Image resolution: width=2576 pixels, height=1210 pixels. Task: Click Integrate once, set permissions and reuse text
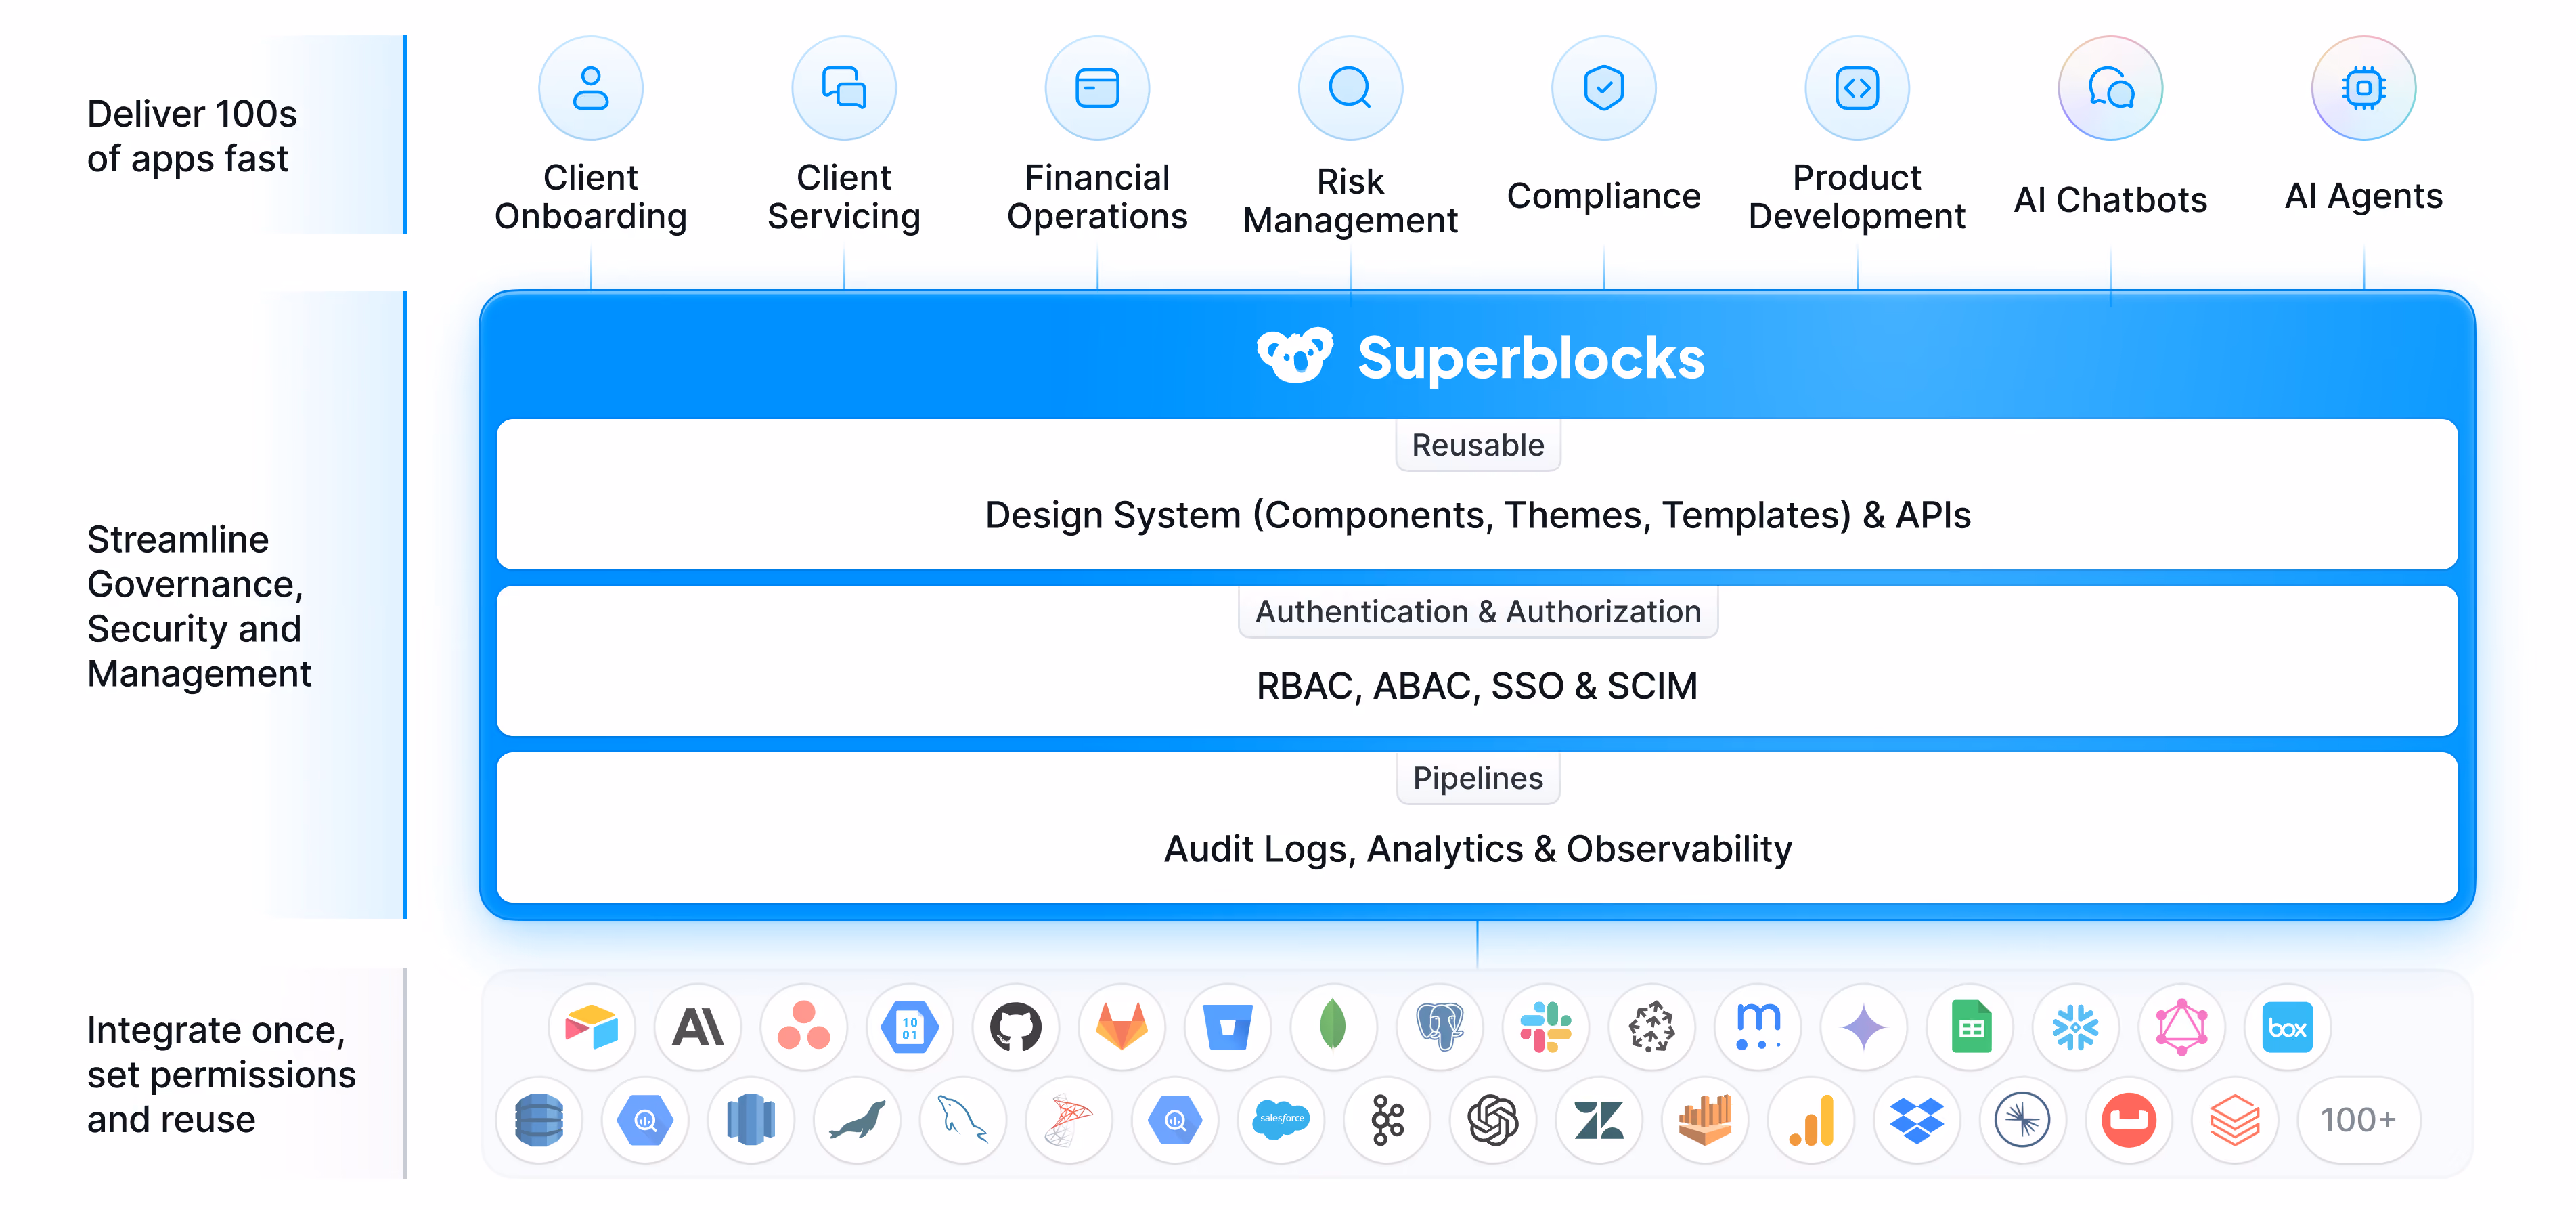point(221,1074)
